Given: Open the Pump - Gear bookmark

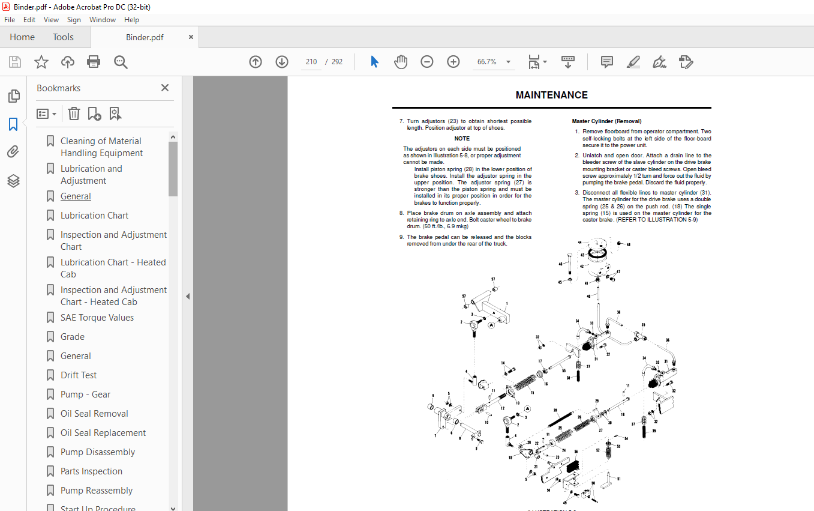Looking at the screenshot, I should coord(85,395).
